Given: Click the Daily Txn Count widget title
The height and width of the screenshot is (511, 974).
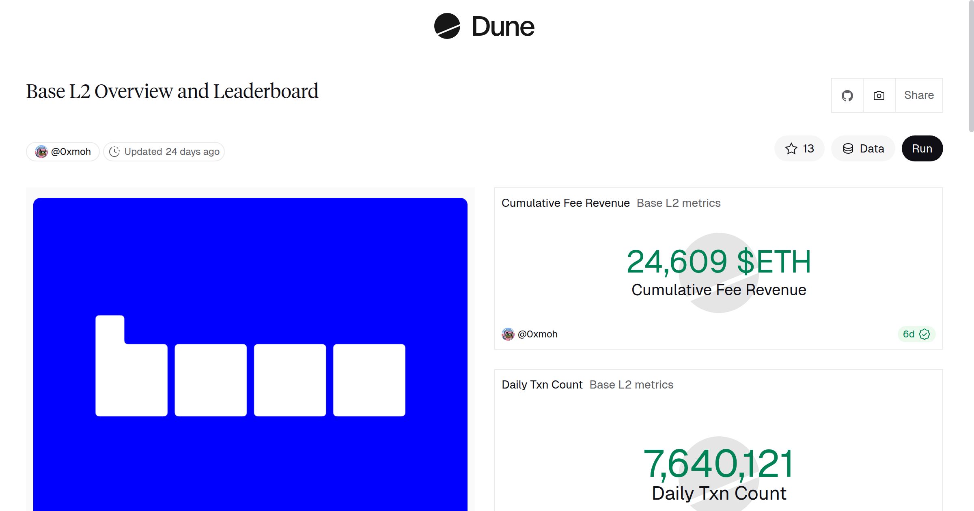Looking at the screenshot, I should point(542,384).
